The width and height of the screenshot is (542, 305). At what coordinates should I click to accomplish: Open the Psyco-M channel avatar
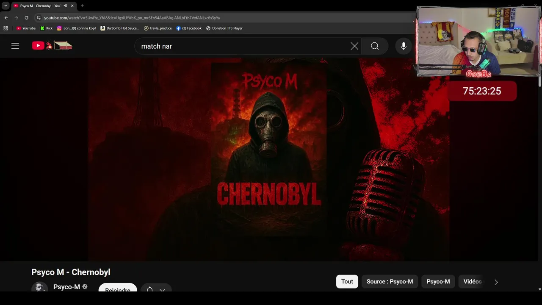tap(40, 287)
